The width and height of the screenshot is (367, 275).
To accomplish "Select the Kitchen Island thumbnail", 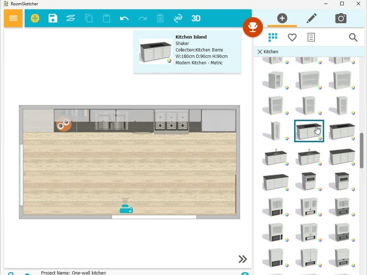I will pyautogui.click(x=309, y=130).
